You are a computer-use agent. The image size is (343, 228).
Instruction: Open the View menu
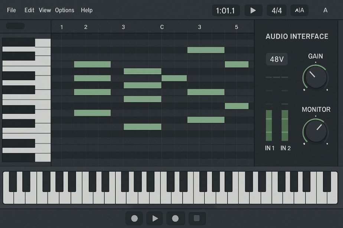click(45, 10)
